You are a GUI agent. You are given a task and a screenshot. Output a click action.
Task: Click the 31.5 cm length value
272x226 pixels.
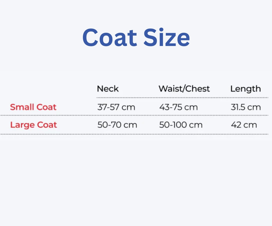tap(246, 107)
